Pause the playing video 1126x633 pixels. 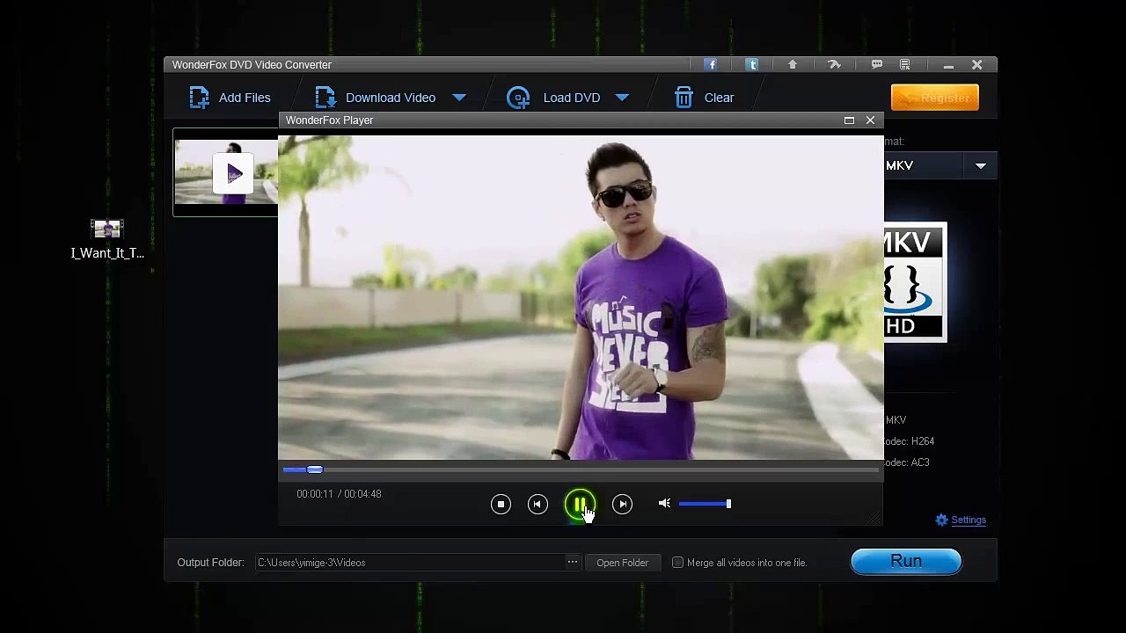point(580,505)
